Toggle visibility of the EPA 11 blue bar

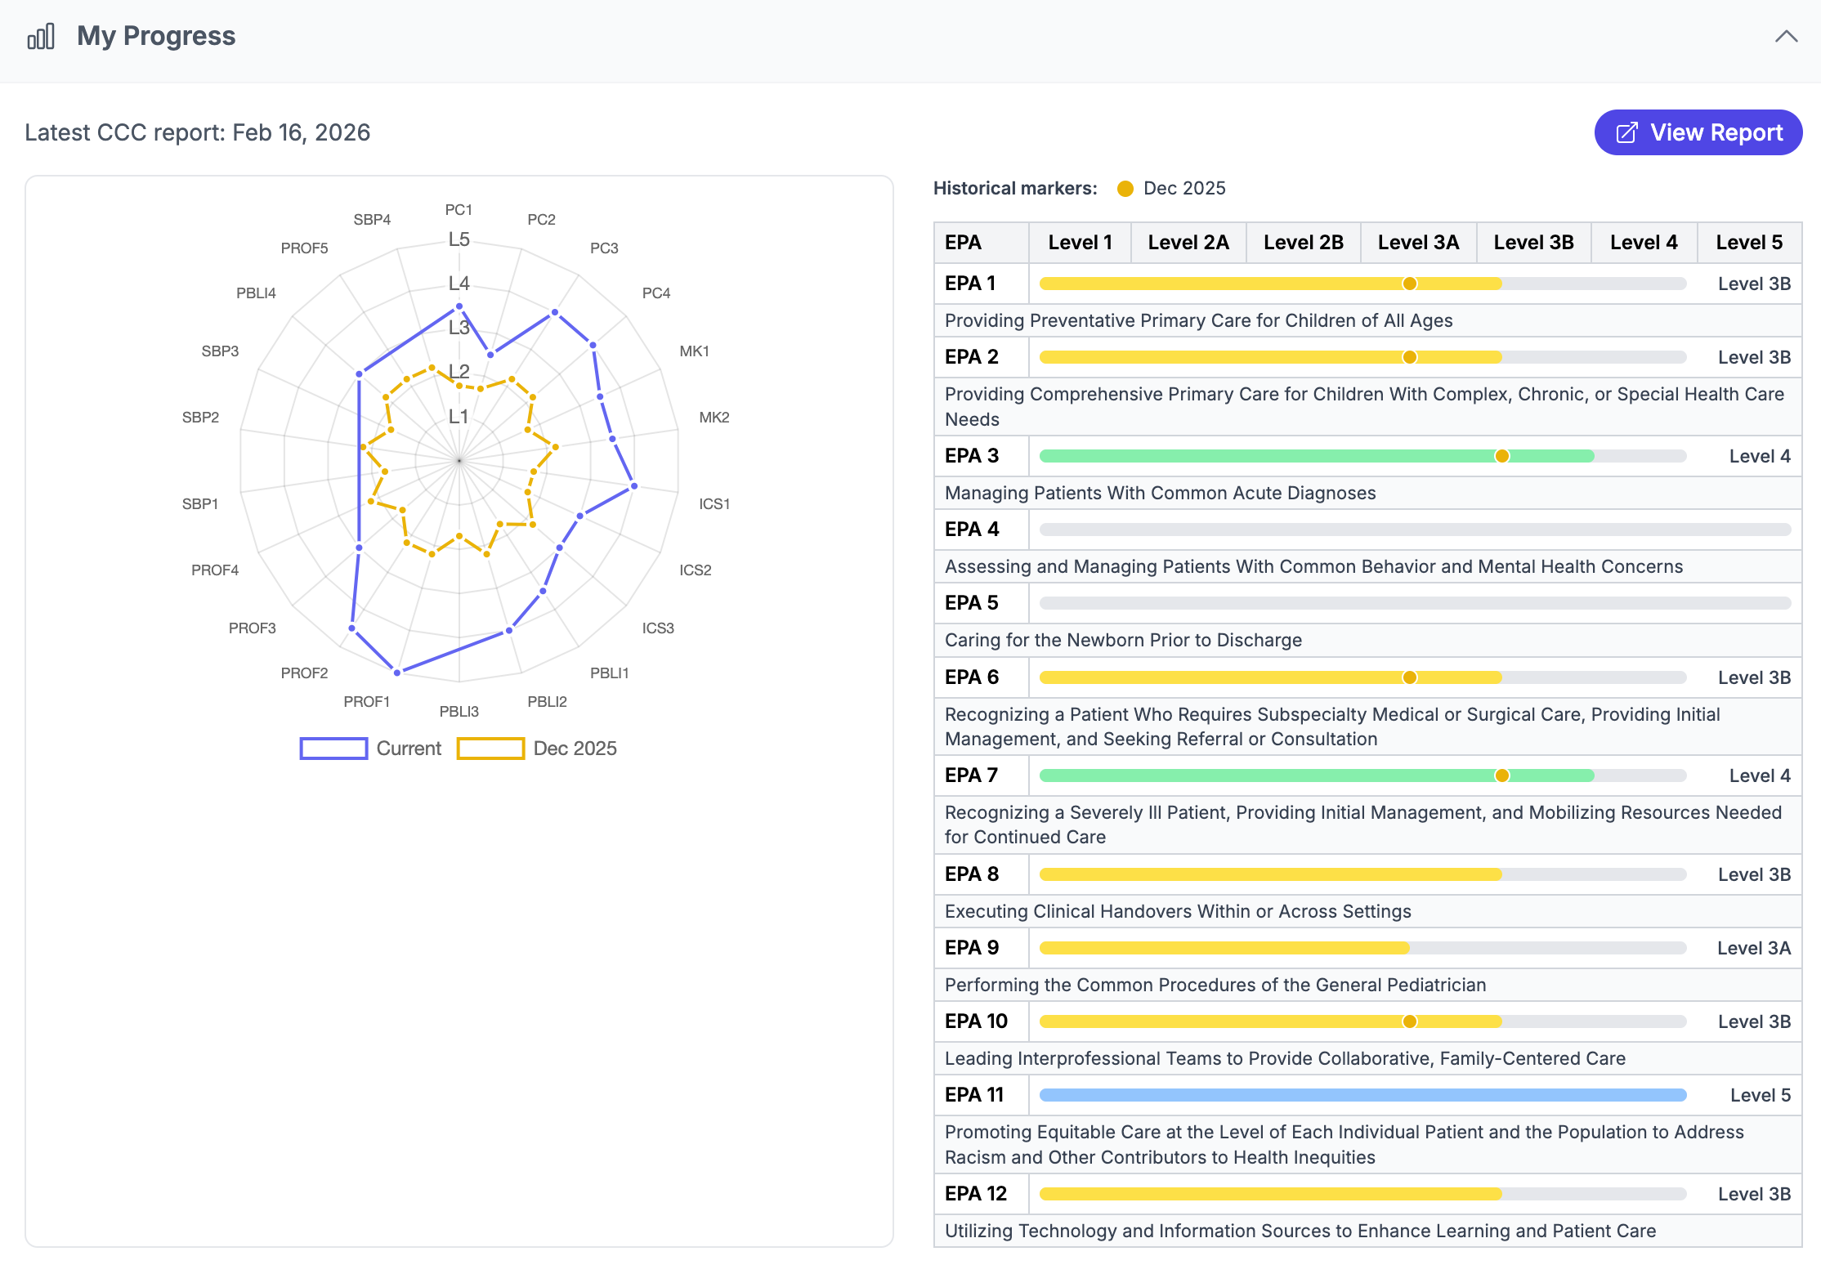(1360, 1094)
